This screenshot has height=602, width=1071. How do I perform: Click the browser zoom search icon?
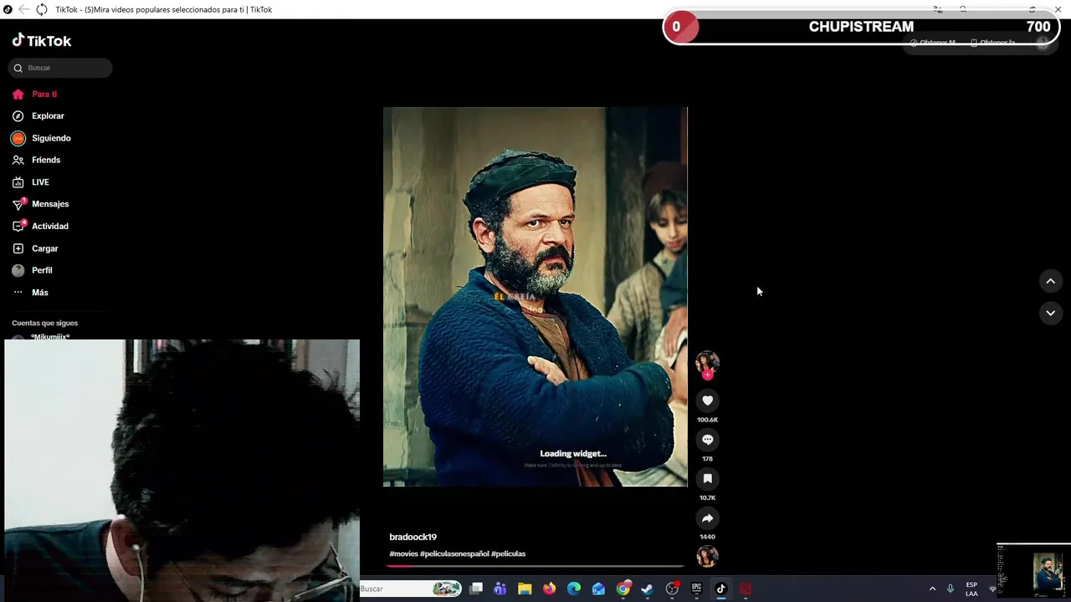click(963, 9)
